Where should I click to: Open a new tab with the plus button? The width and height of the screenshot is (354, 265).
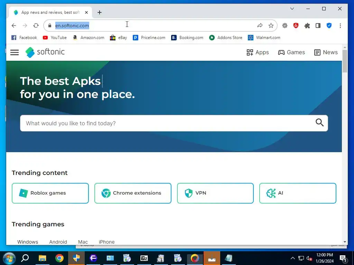pyautogui.click(x=99, y=12)
